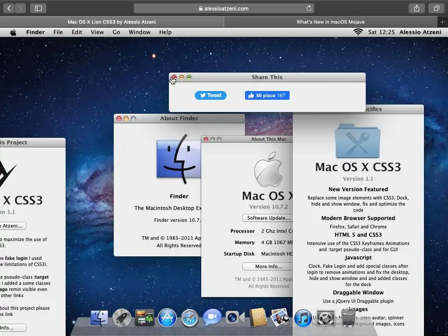Screen dimensions: 448x336
Task: Zoom the Share This window green button
Action: tap(189, 77)
